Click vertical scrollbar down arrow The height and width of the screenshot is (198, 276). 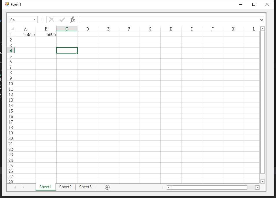(262, 182)
